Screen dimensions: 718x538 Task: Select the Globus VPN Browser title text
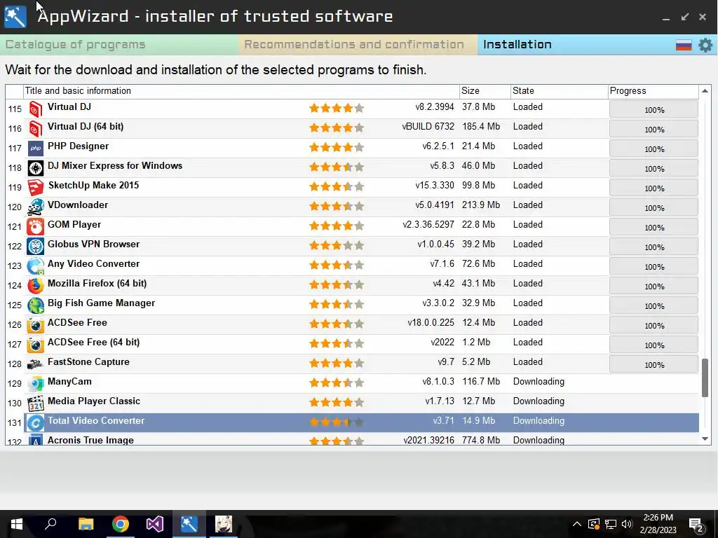point(93,244)
